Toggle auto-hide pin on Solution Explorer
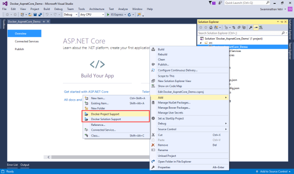 click(x=282, y=22)
